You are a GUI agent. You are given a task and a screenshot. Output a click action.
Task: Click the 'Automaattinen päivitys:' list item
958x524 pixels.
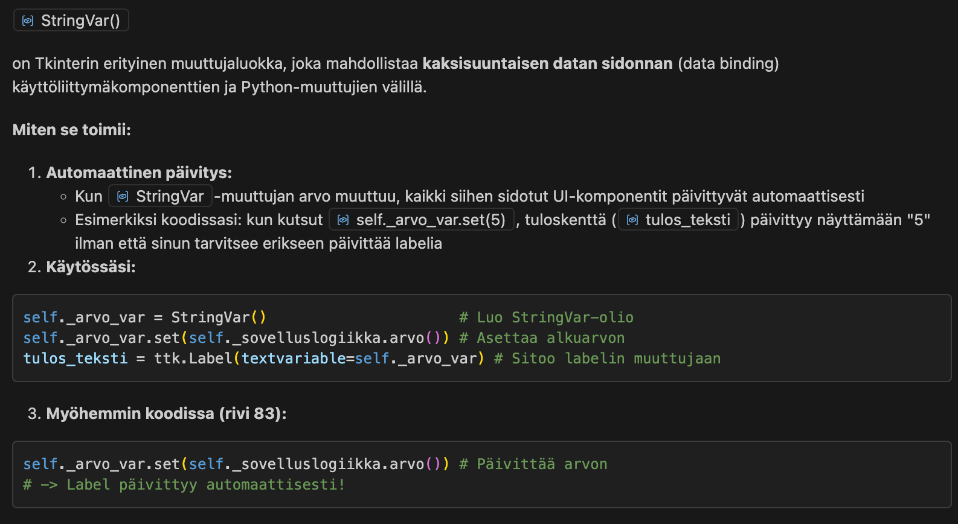pos(139,173)
